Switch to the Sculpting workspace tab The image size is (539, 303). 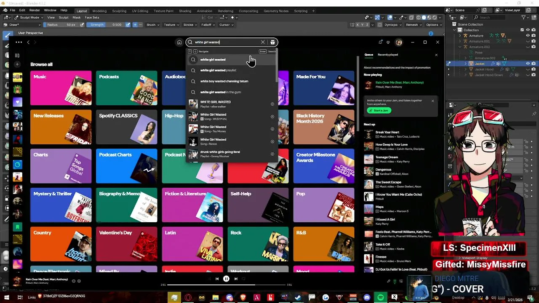(119, 11)
